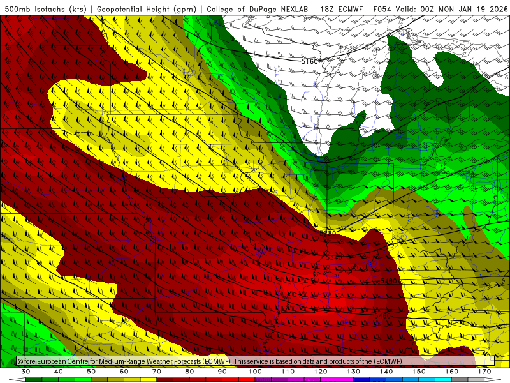Click the 'F054' forecast hour label
The image size is (510, 383).
coord(382,9)
